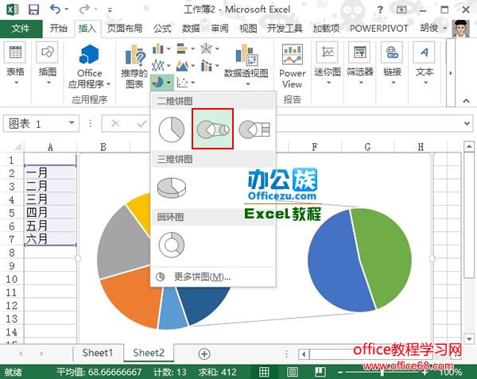Screen dimensions: 477x379
Task: Launch Power View report
Action: (x=292, y=66)
